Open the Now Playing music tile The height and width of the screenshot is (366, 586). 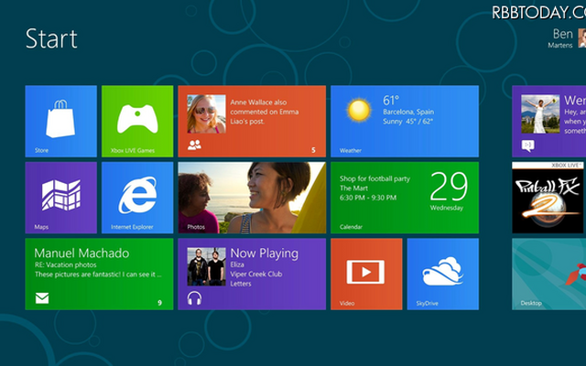pyautogui.click(x=252, y=274)
